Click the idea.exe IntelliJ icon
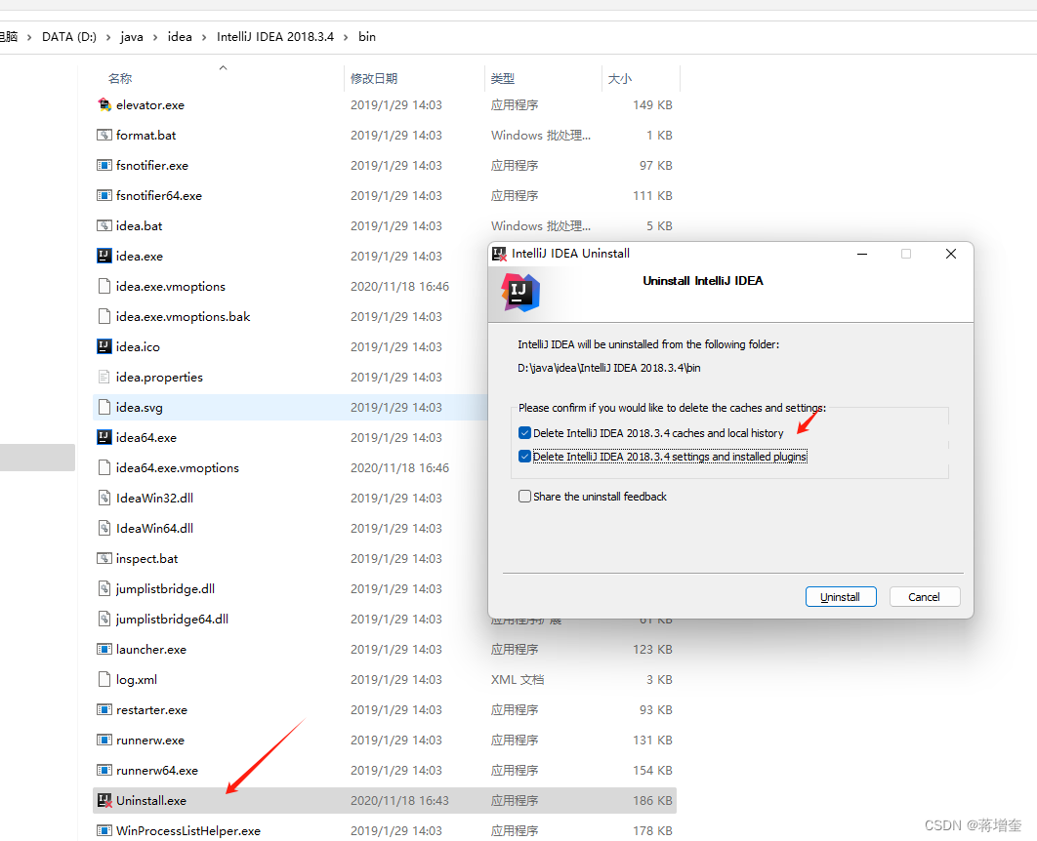 click(104, 256)
